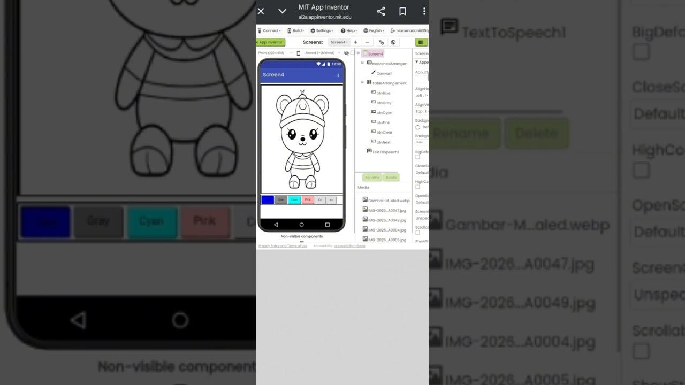Viewport: 685px width, 385px height.
Task: Open the Settings menu
Action: pyautogui.click(x=322, y=30)
